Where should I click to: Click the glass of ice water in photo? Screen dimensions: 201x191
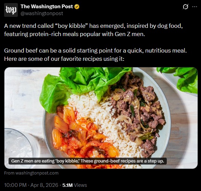19,148
